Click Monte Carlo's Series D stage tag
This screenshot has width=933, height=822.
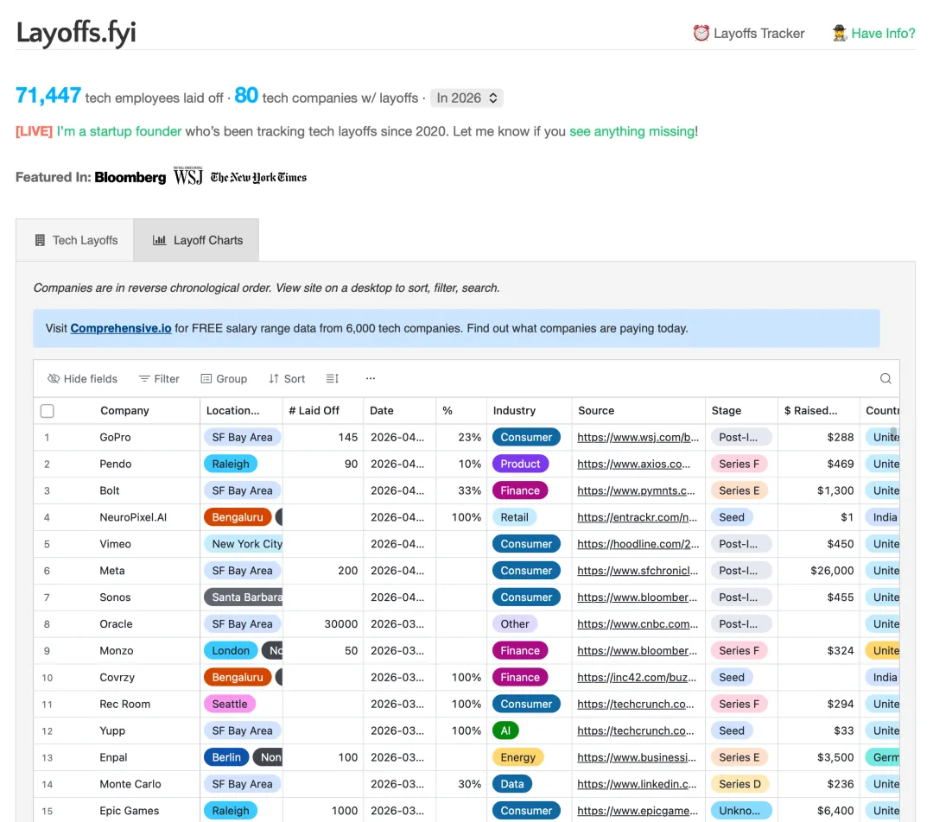[739, 785]
